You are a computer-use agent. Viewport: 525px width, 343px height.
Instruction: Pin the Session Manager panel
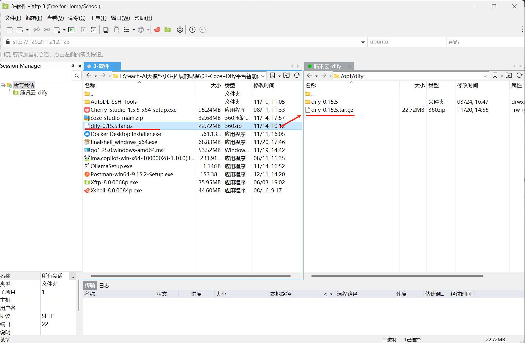(x=73, y=66)
